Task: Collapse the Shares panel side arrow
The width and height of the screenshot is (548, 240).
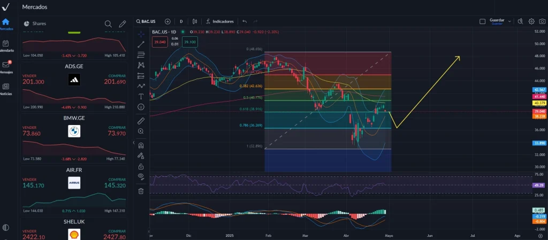Action: coord(133,143)
